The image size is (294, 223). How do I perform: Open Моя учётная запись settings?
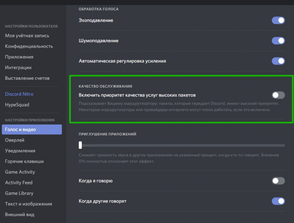pos(27,36)
